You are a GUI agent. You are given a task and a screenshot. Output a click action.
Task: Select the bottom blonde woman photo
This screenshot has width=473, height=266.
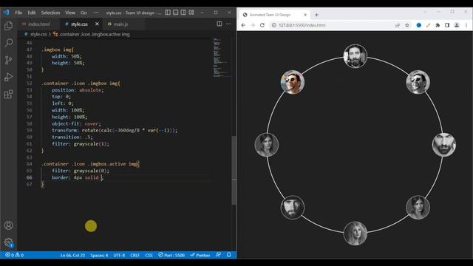355,233
